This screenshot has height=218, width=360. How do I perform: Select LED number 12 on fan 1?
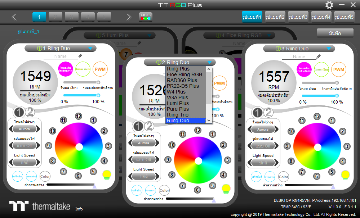click(78, 116)
